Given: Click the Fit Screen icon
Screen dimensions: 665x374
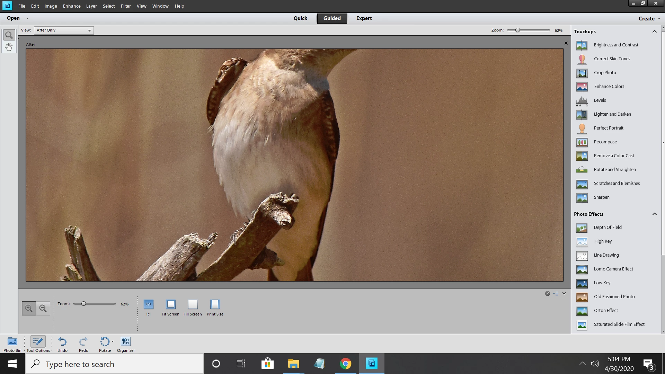Looking at the screenshot, I should (170, 304).
